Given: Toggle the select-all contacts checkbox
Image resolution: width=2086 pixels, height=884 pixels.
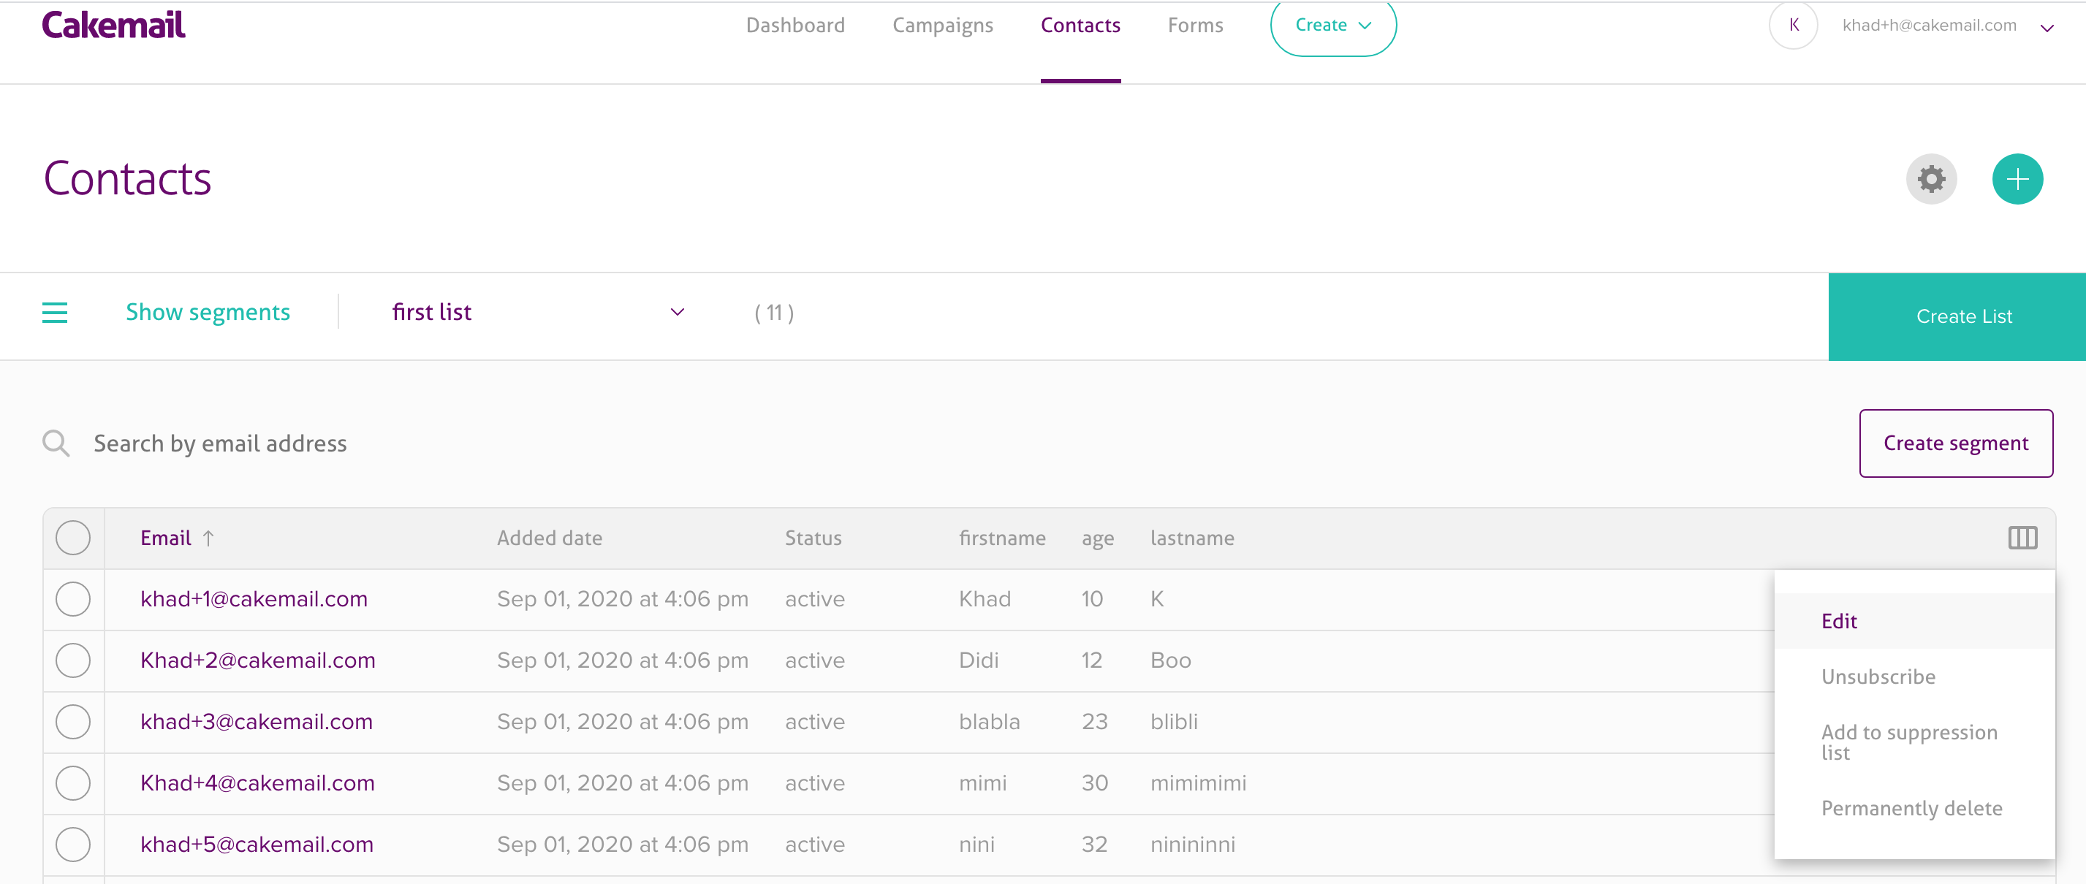Looking at the screenshot, I should tap(73, 538).
